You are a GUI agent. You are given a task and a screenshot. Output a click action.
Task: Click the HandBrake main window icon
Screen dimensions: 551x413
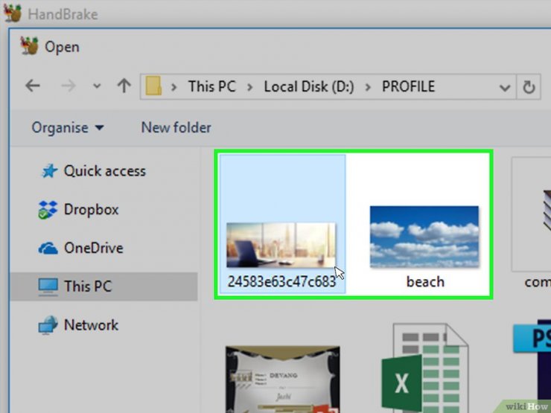(x=13, y=13)
